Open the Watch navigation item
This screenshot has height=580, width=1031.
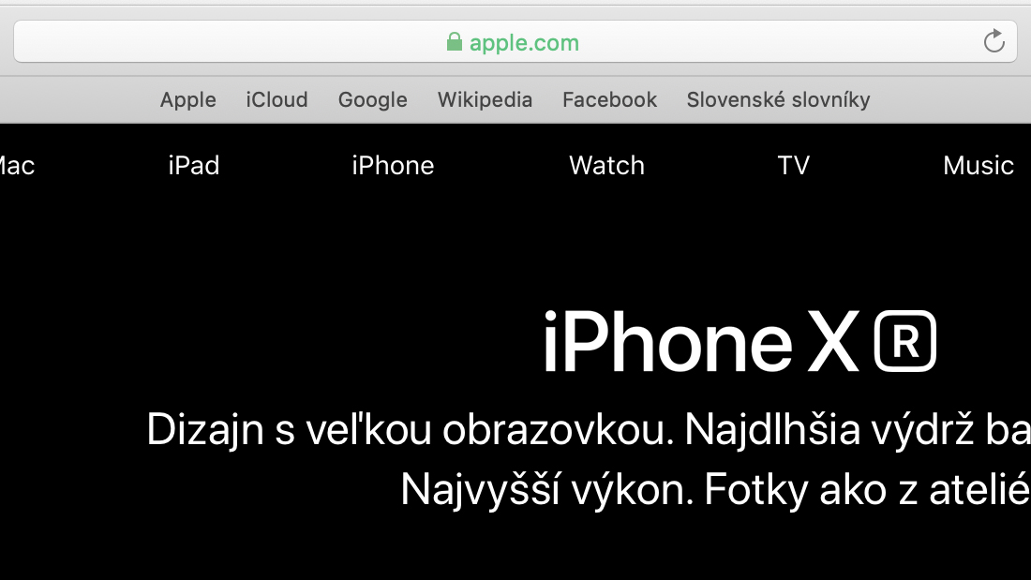(x=607, y=166)
